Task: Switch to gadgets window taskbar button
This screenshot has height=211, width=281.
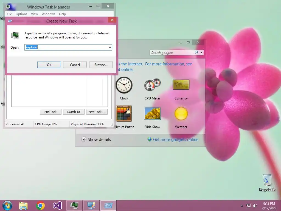Action: [91, 206]
